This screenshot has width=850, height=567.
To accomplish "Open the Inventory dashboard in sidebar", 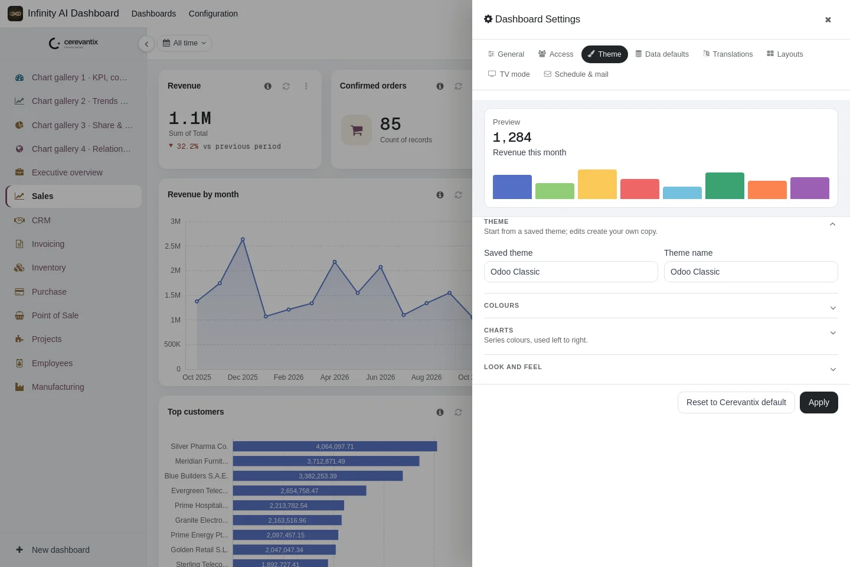I will pyautogui.click(x=74, y=268).
